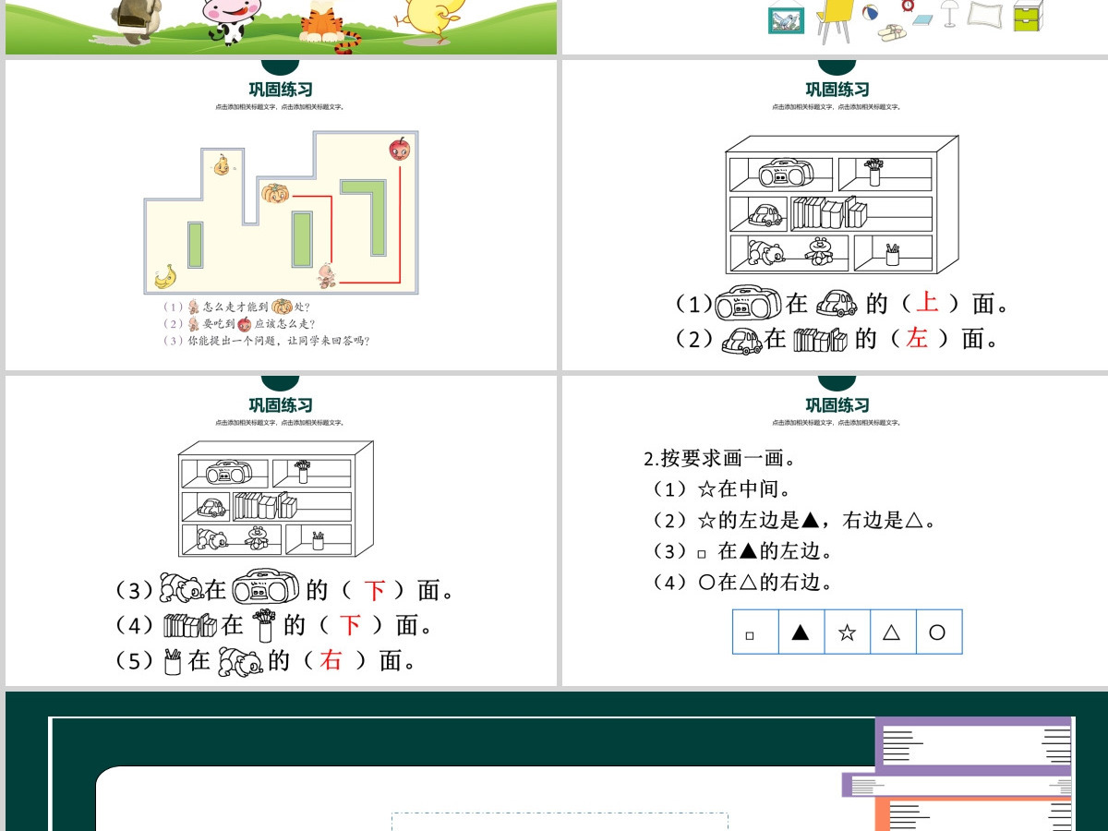This screenshot has height=831, width=1108.
Task: Click the car icon in question (2)
Action: (x=741, y=341)
